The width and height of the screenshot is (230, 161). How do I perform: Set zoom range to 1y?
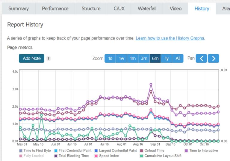(167, 58)
